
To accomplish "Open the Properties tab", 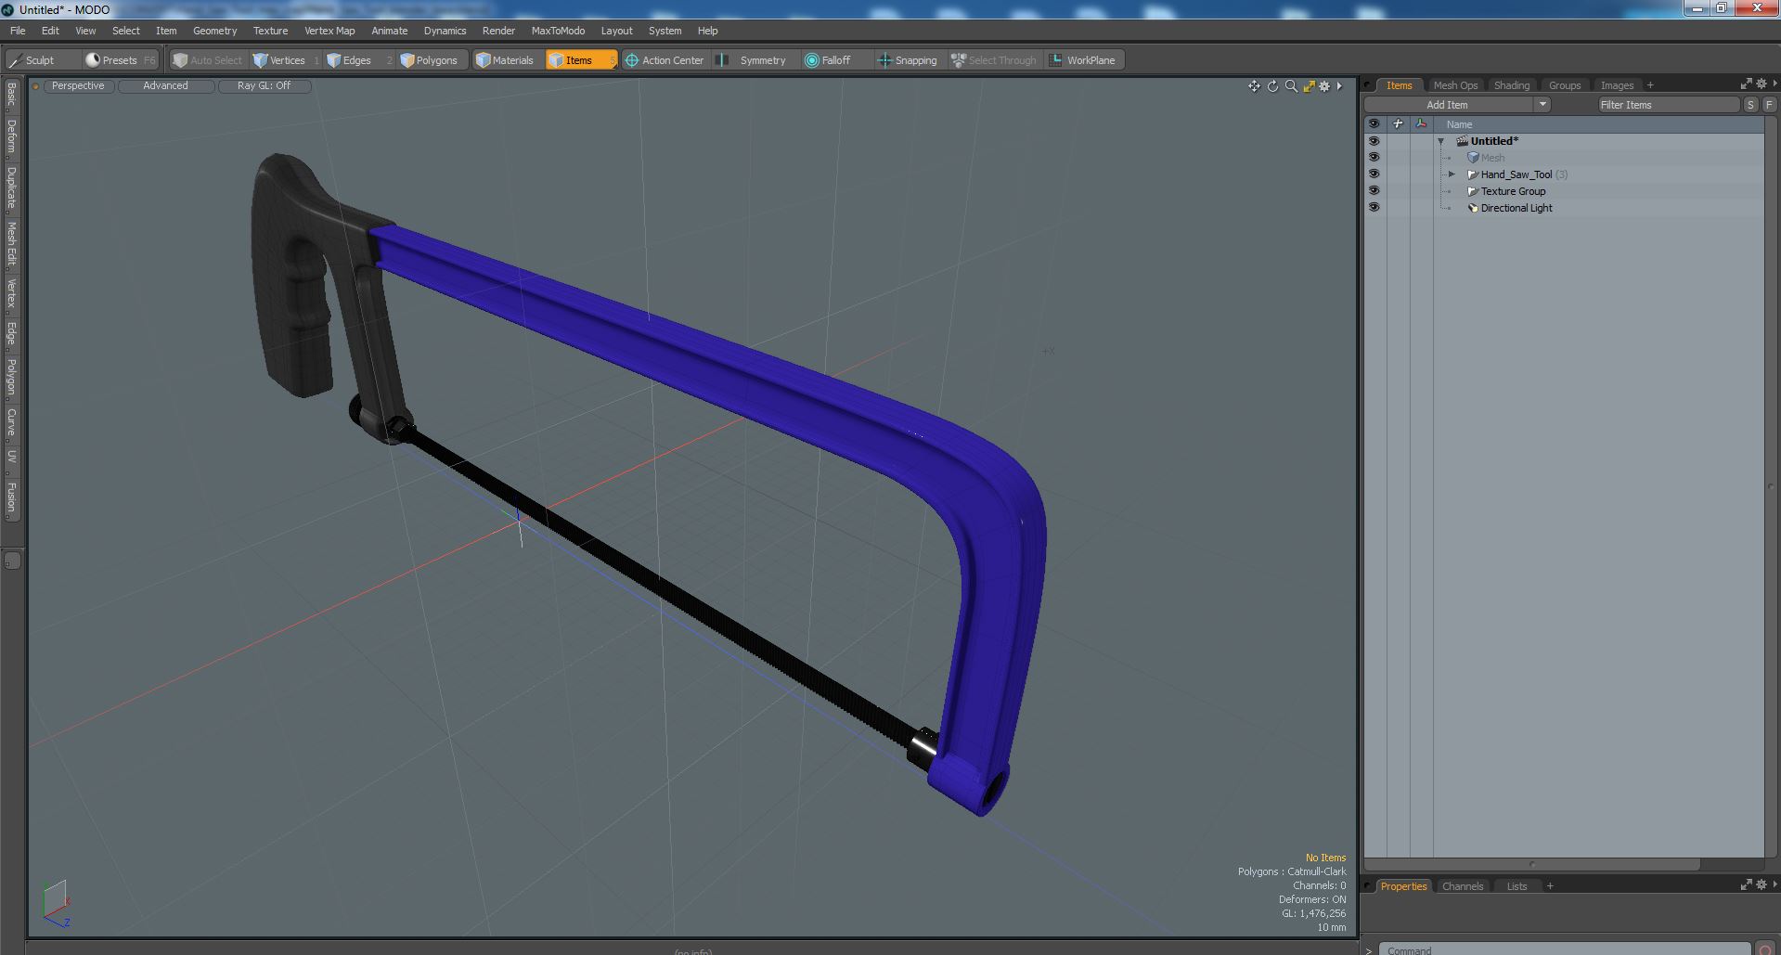I will [x=1402, y=886].
